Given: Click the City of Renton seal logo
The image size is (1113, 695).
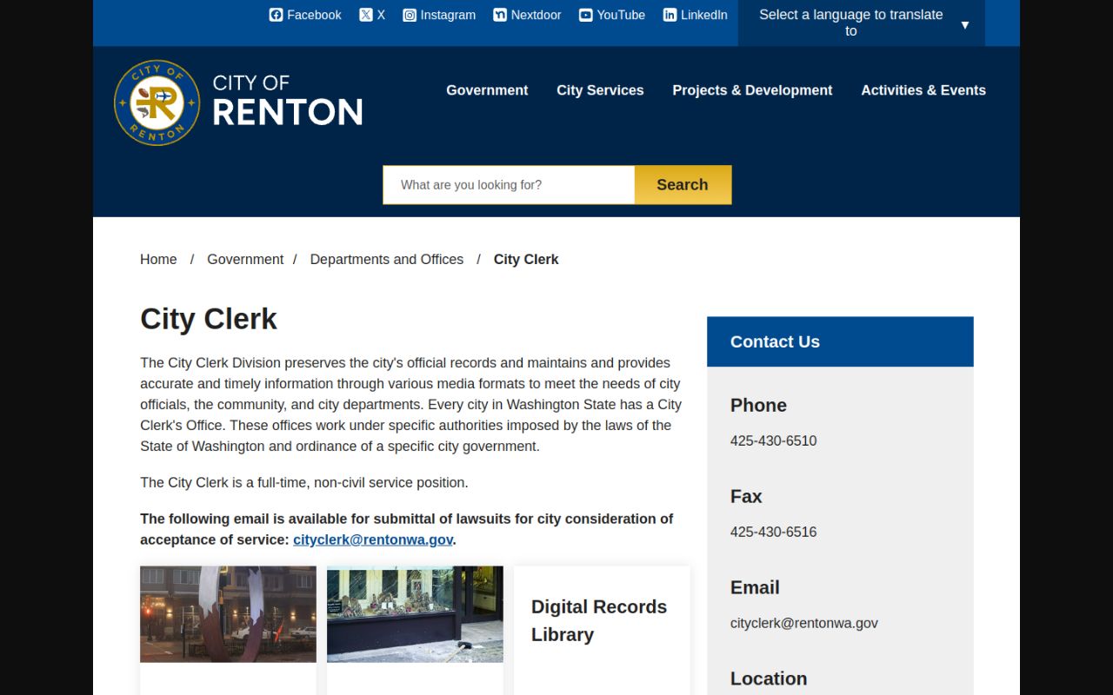Looking at the screenshot, I should tap(157, 103).
